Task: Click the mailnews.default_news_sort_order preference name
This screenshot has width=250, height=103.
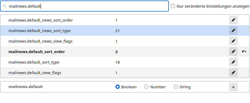Action: [x=41, y=20]
